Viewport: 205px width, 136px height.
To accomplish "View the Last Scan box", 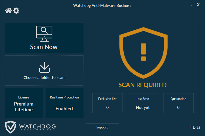I will click(x=143, y=103).
